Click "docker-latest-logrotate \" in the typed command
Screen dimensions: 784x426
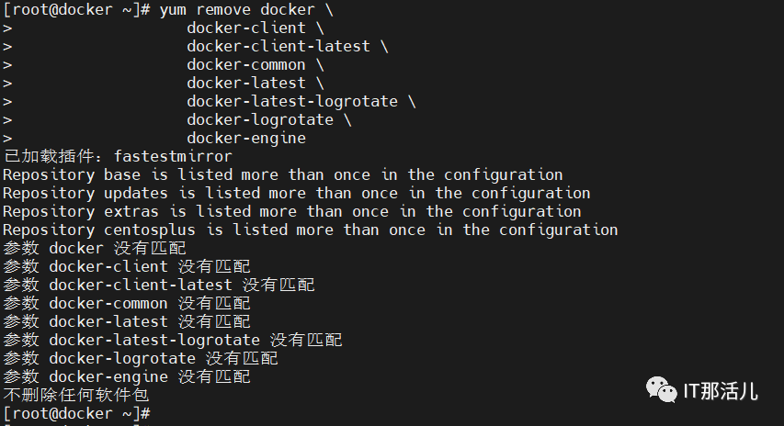[301, 101]
